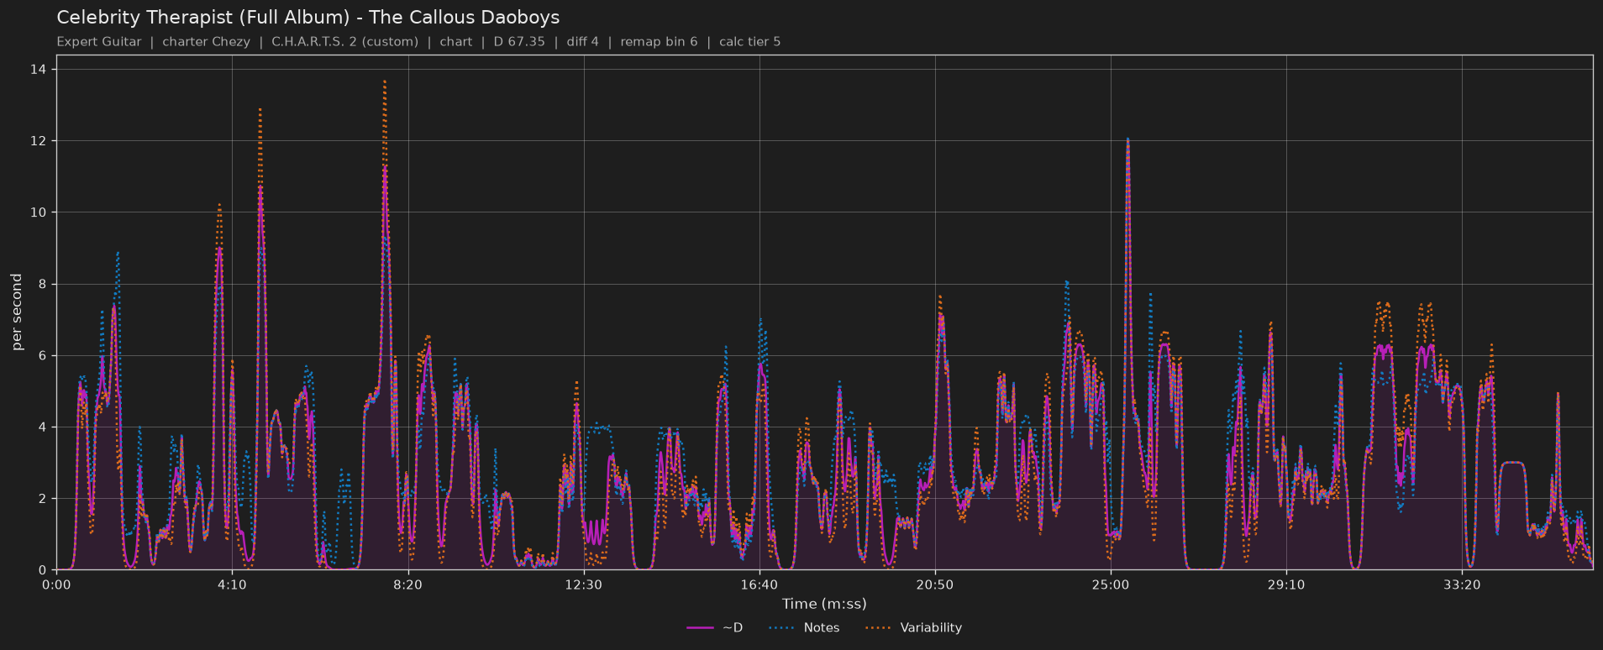Click the "Time (m:ss)" x-axis label
Image resolution: width=1603 pixels, height=650 pixels.
pyautogui.click(x=824, y=604)
